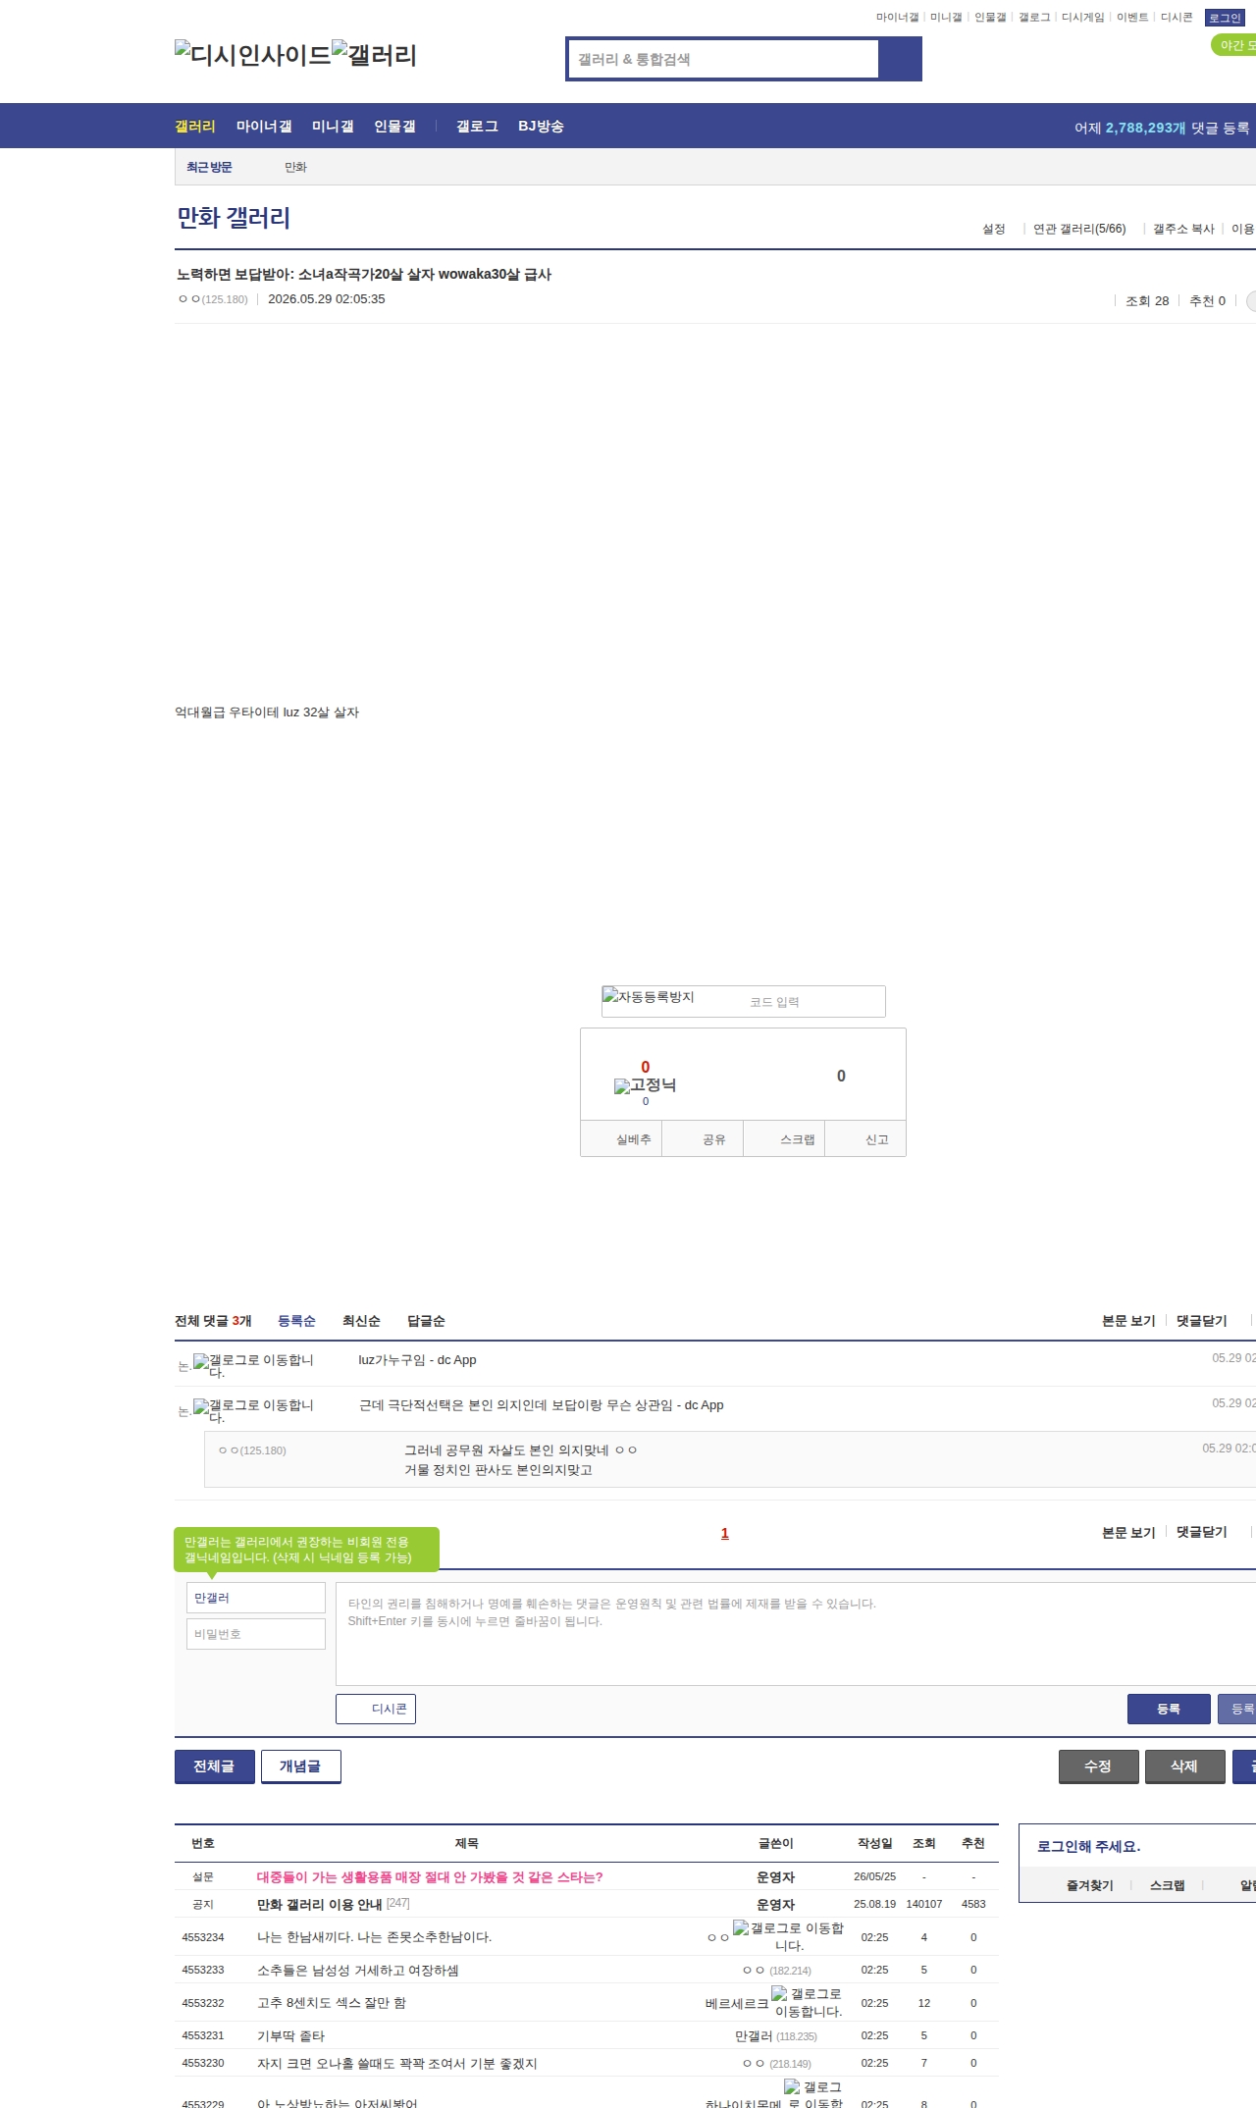
Task: Open 디시게임 link in the top menu
Action: tap(1083, 18)
